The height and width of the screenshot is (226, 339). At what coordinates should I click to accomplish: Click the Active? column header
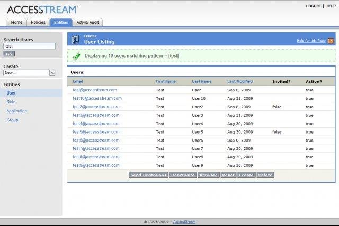tap(314, 82)
